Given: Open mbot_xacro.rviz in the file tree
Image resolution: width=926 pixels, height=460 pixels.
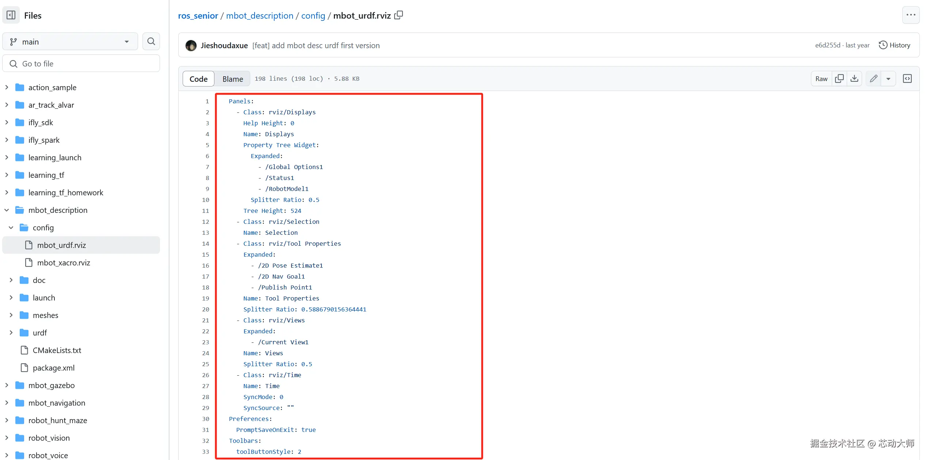Looking at the screenshot, I should click(x=63, y=263).
